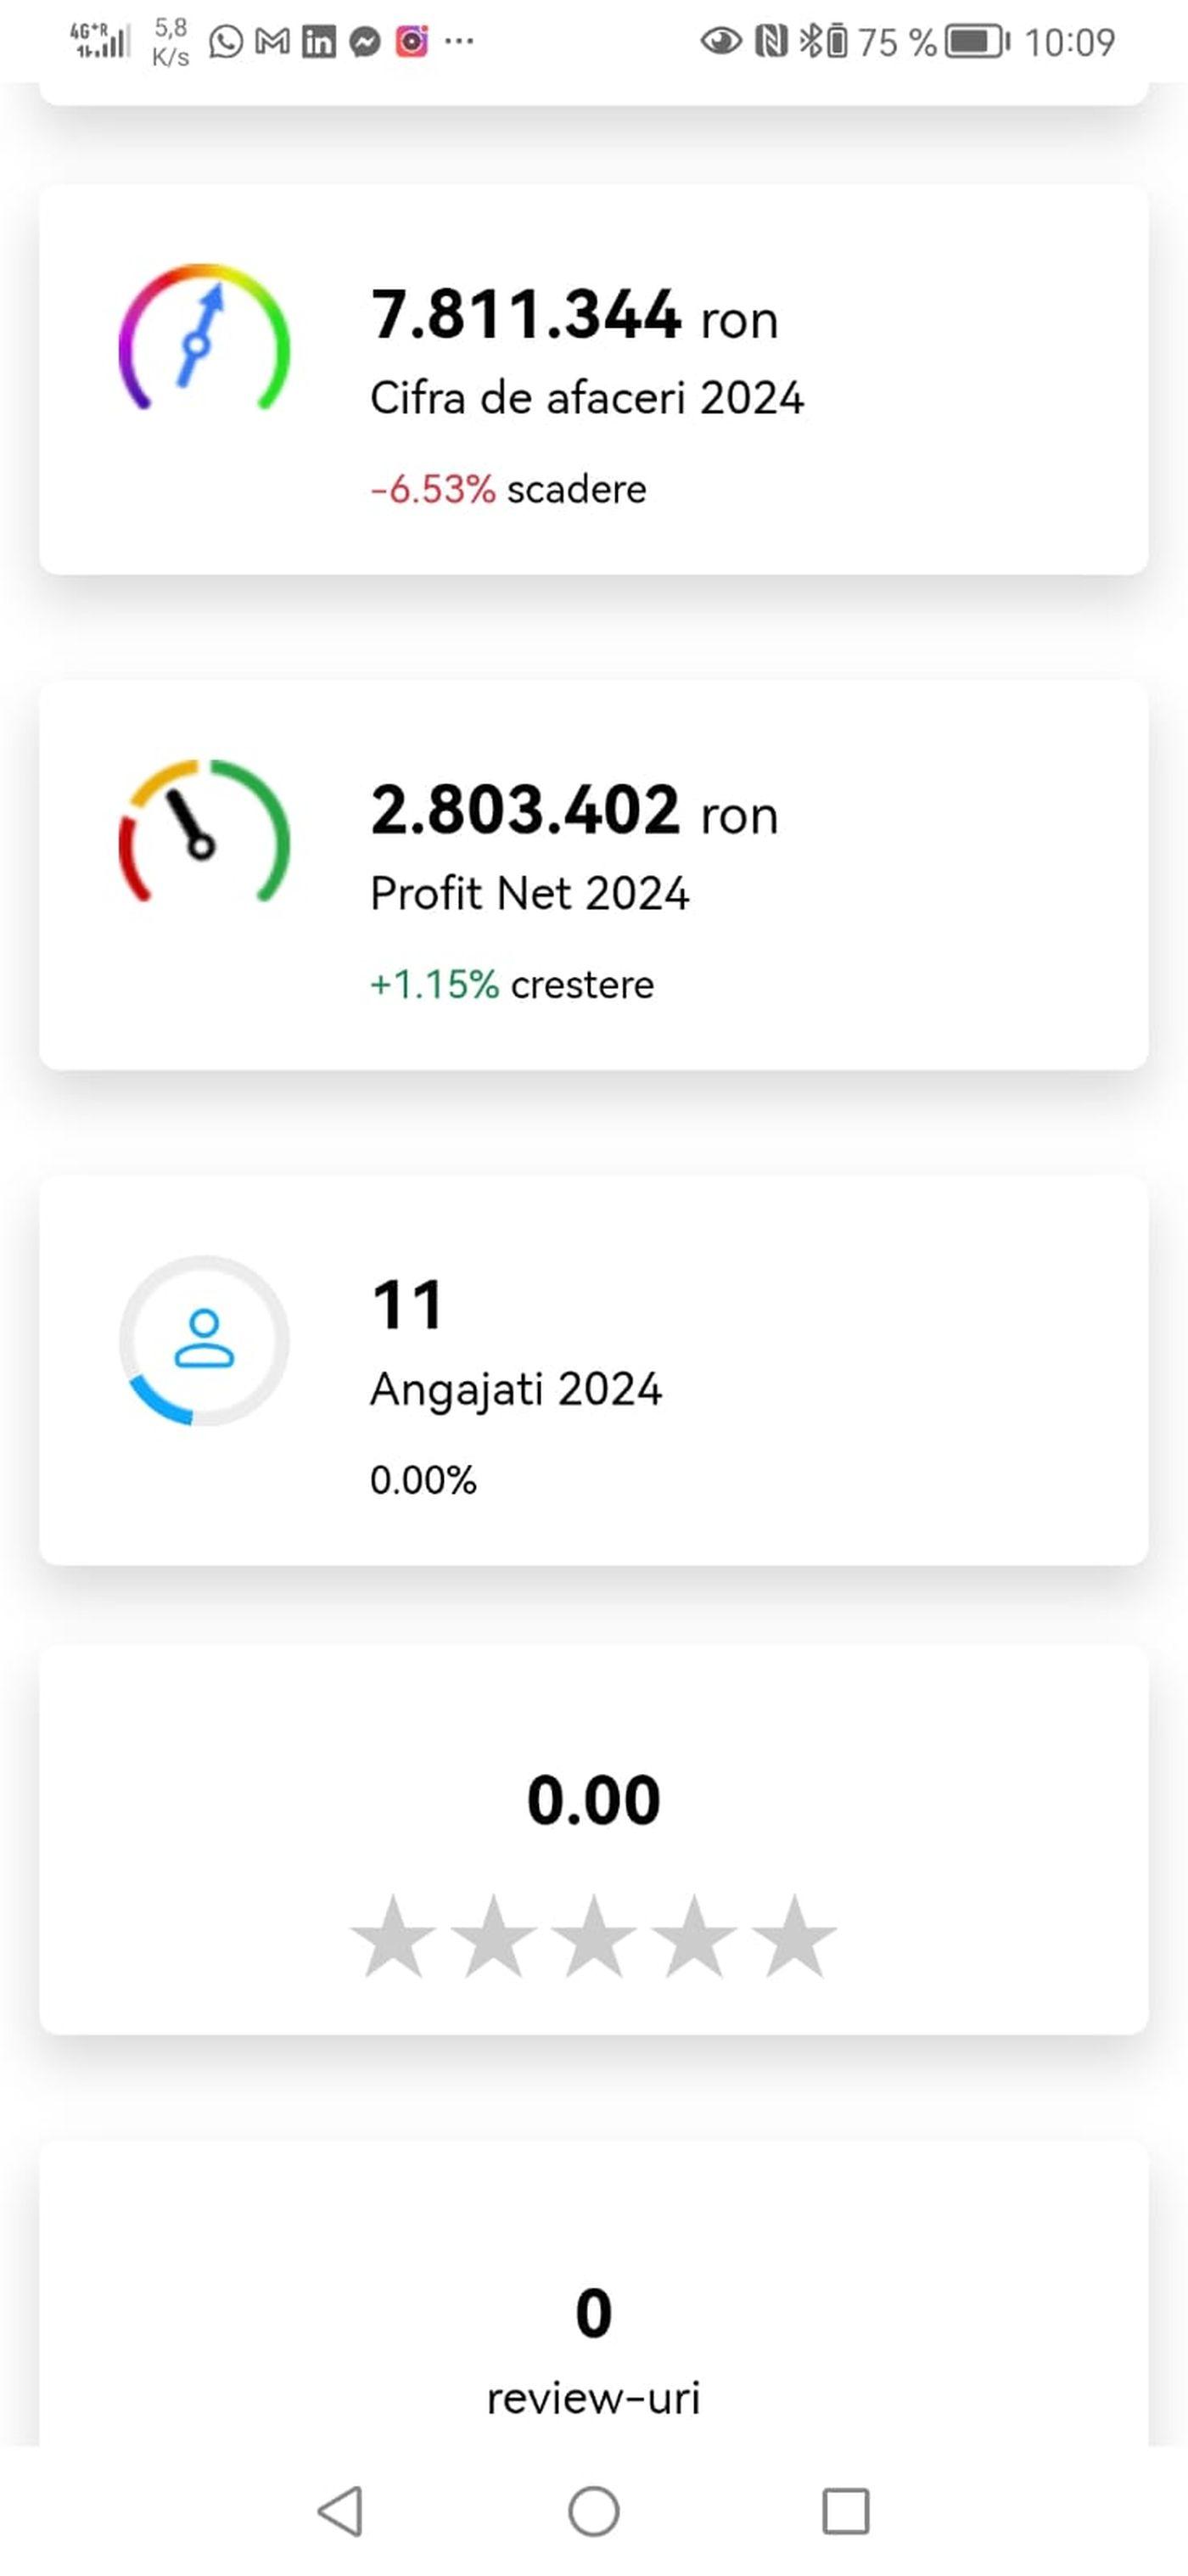Open recent apps with square button
The height and width of the screenshot is (2576, 1188).
[845, 2510]
